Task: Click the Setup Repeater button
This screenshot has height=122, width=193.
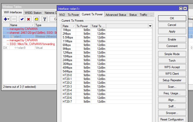Action: 172,80
